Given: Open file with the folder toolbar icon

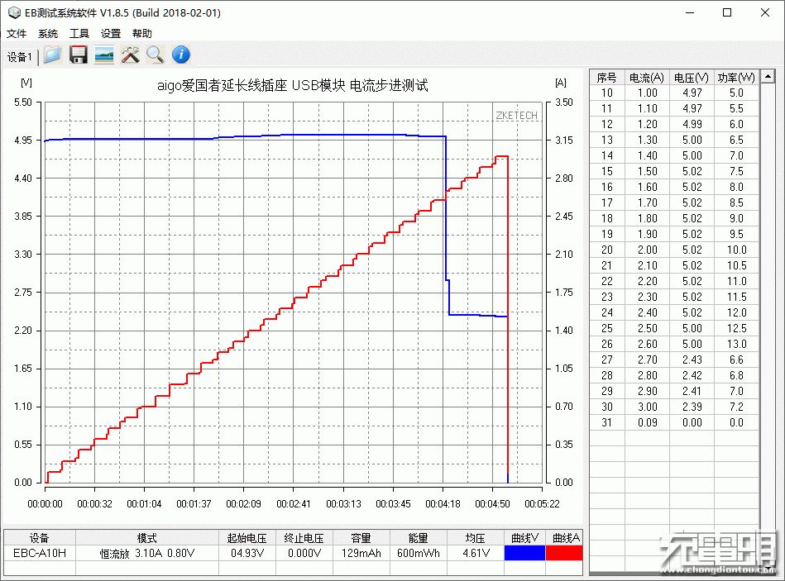Looking at the screenshot, I should click(52, 55).
